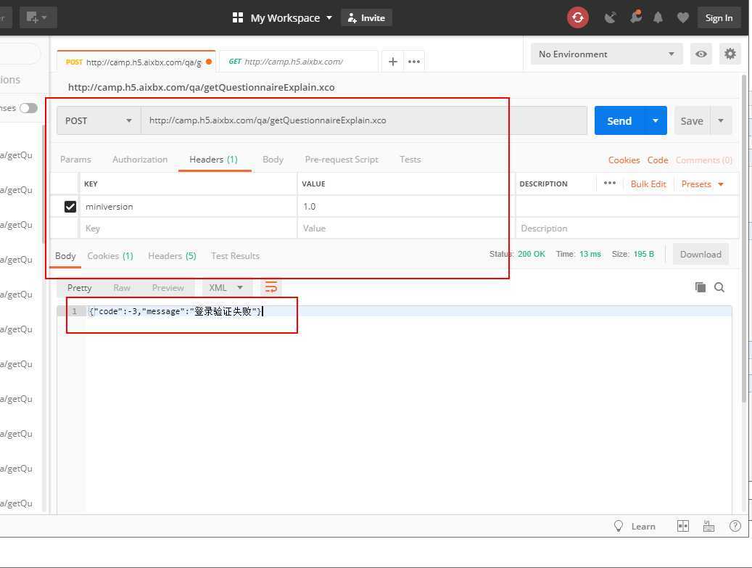Uncheck the miniversion header checkbox

(70, 206)
